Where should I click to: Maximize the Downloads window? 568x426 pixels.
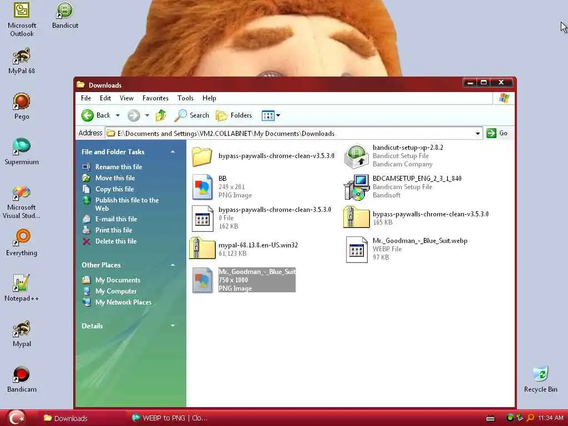click(484, 83)
